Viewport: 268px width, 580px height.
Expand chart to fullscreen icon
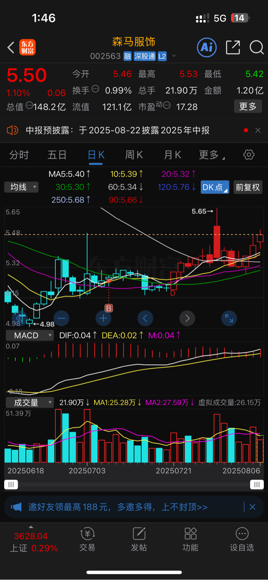coord(229,318)
